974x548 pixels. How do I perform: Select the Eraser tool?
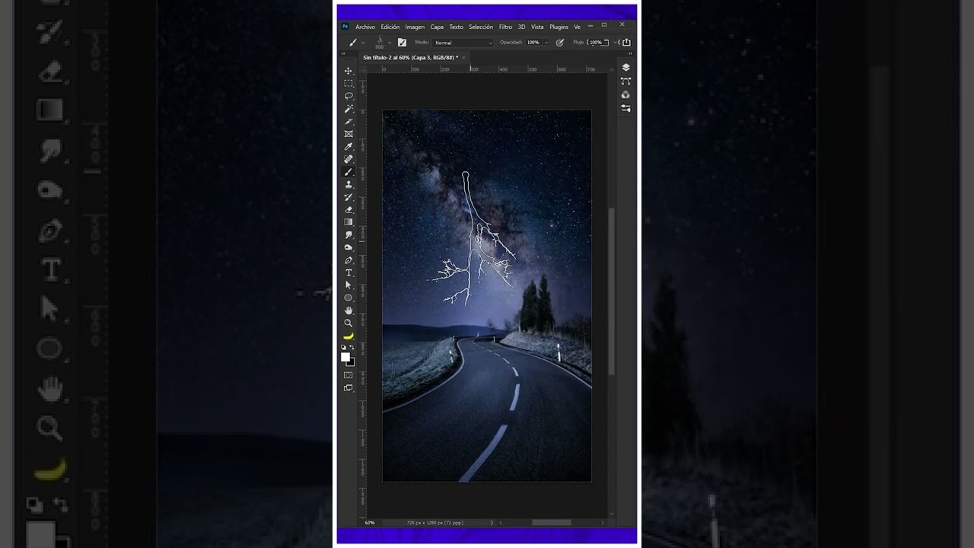(349, 209)
